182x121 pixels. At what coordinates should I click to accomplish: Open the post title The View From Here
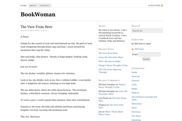tap(36, 27)
